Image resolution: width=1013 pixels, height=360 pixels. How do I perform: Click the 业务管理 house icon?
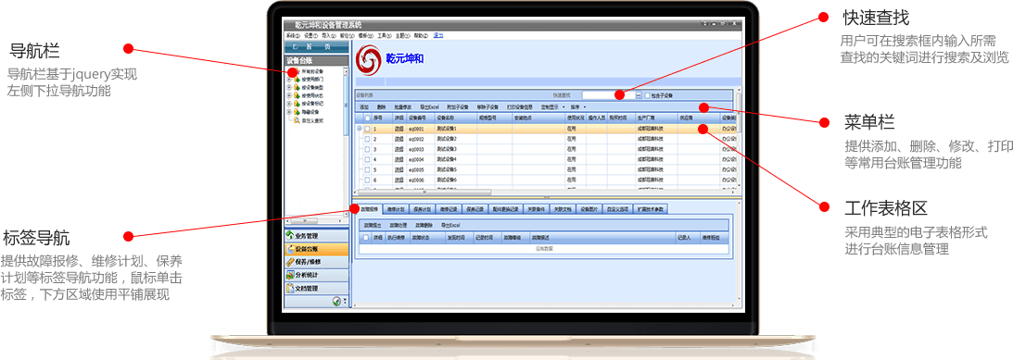(x=290, y=235)
